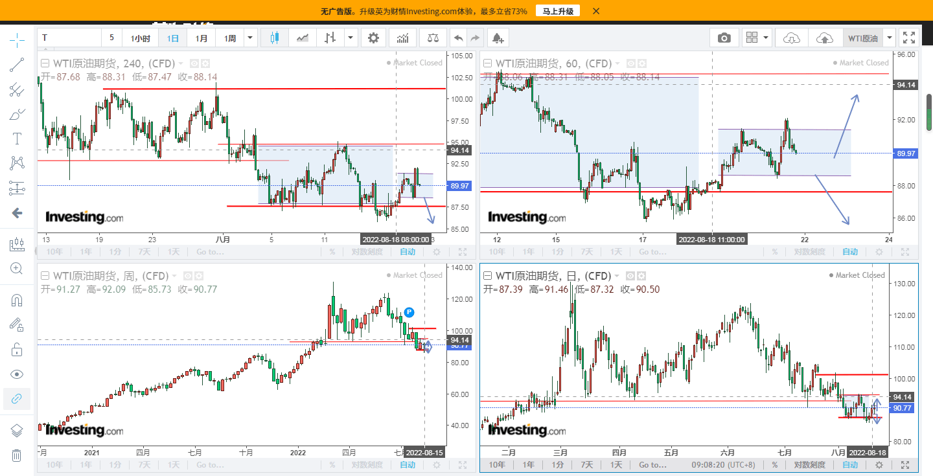Click Go to... in daily chart footer
The width and height of the screenshot is (933, 476).
(652, 465)
